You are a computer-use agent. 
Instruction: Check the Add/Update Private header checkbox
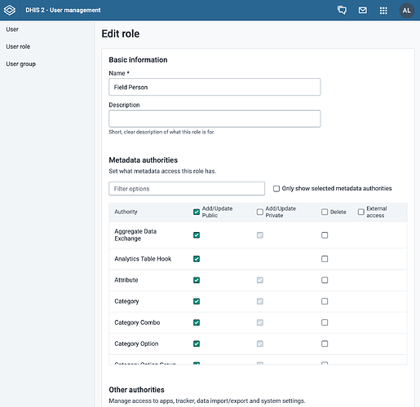[260, 212]
